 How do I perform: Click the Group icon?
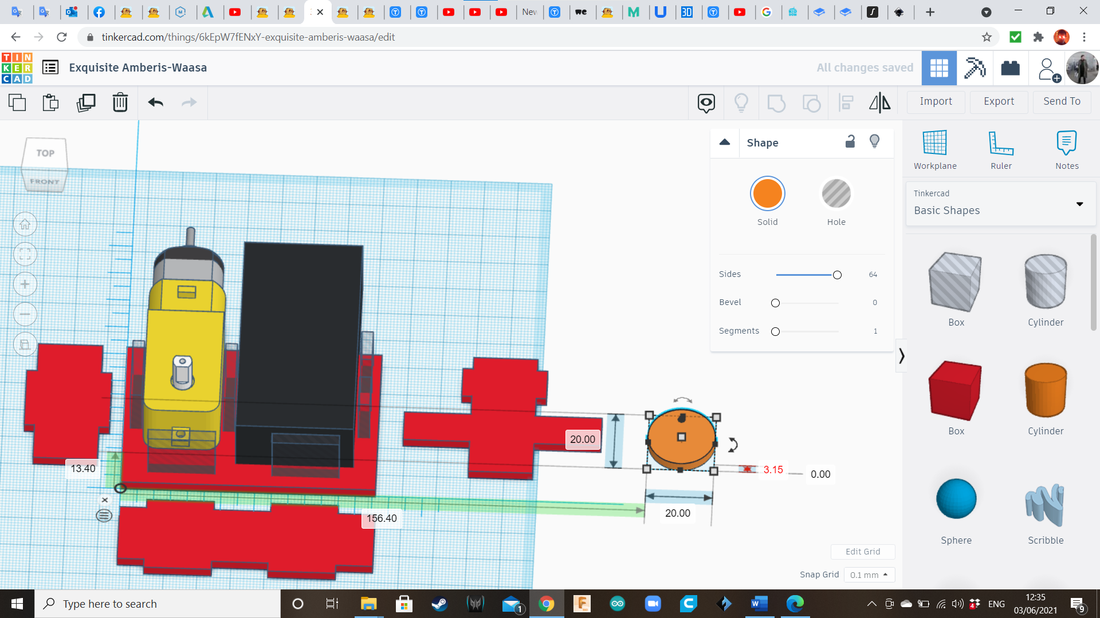(776, 103)
